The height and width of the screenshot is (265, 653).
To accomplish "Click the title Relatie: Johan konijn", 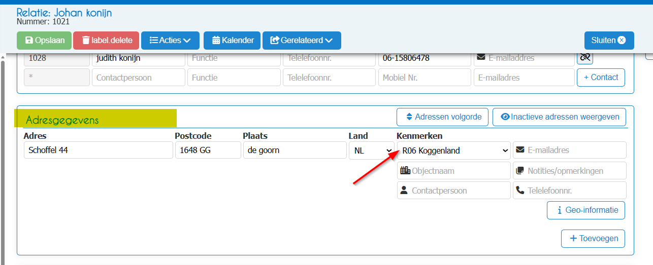I will [x=64, y=13].
